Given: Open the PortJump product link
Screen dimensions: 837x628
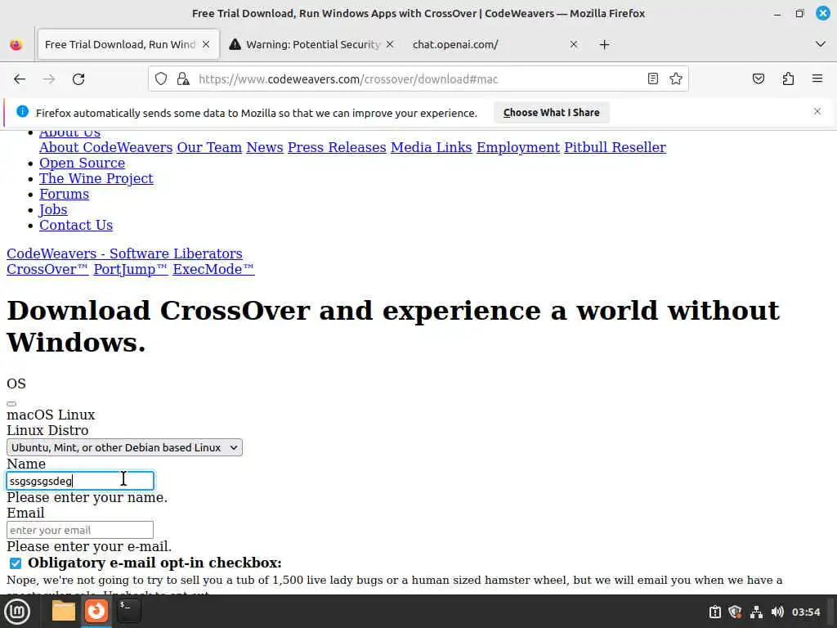Looking at the screenshot, I should (x=131, y=269).
